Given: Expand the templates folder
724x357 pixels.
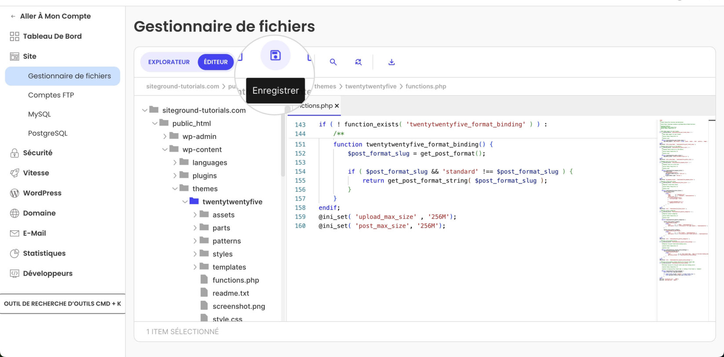Looking at the screenshot, I should pos(195,267).
